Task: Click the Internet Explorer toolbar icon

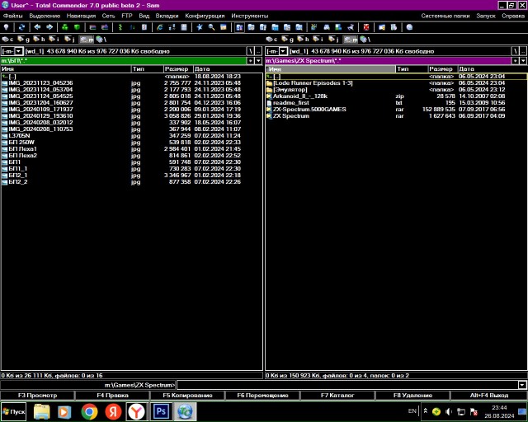Action: click(x=160, y=27)
